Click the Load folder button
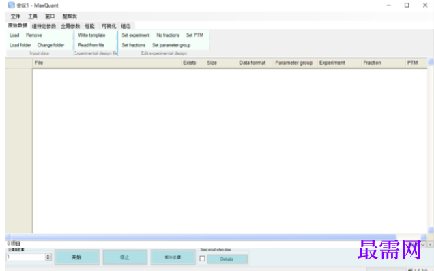This screenshot has height=271, width=434. point(20,45)
